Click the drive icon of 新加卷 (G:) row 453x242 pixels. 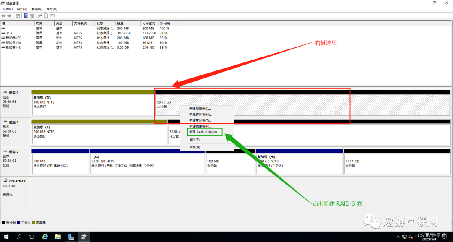pyautogui.click(x=3, y=42)
